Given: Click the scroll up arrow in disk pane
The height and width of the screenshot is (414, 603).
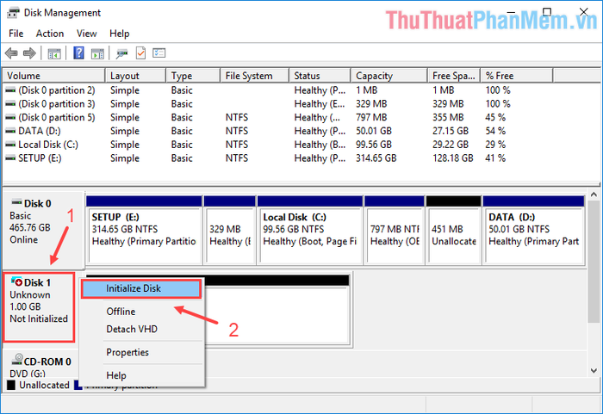Looking at the screenshot, I should 594,195.
